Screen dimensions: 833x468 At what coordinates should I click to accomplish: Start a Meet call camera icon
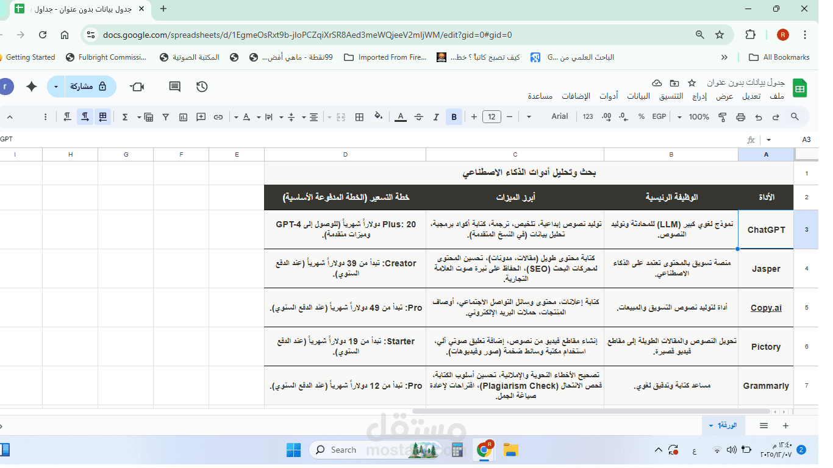pyautogui.click(x=137, y=87)
